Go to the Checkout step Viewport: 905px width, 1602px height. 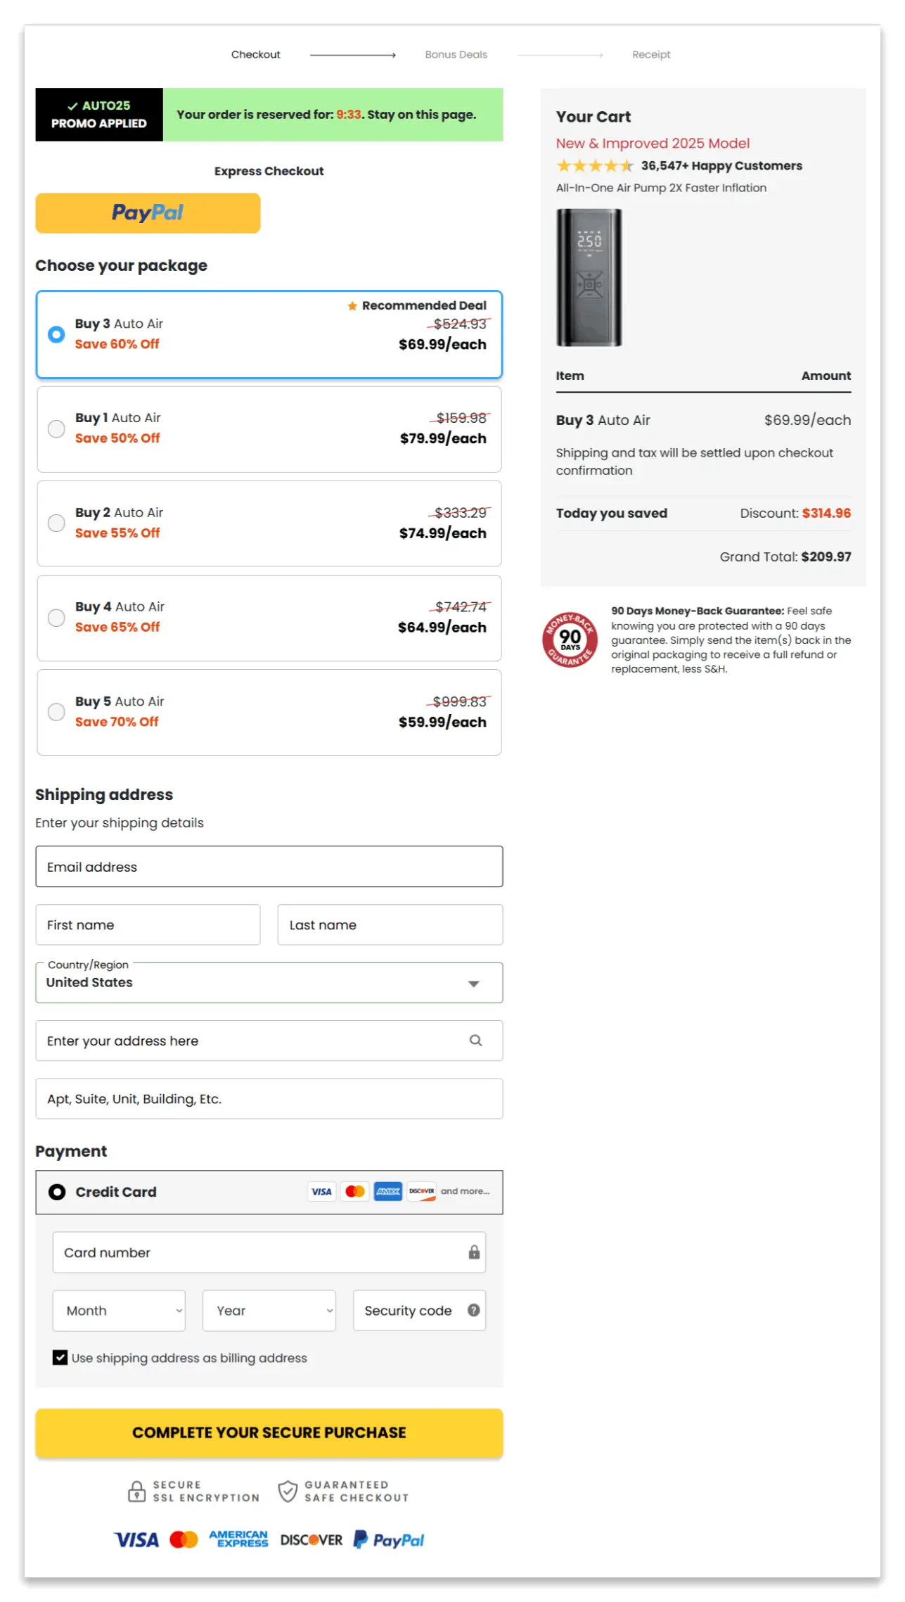255,54
